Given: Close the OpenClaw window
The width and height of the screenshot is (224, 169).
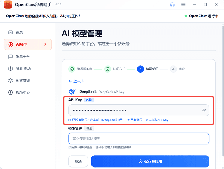Looking at the screenshot, I should 216,4.
